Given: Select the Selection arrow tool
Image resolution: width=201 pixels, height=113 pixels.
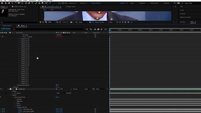Looking at the screenshot, I should tap(6, 3).
